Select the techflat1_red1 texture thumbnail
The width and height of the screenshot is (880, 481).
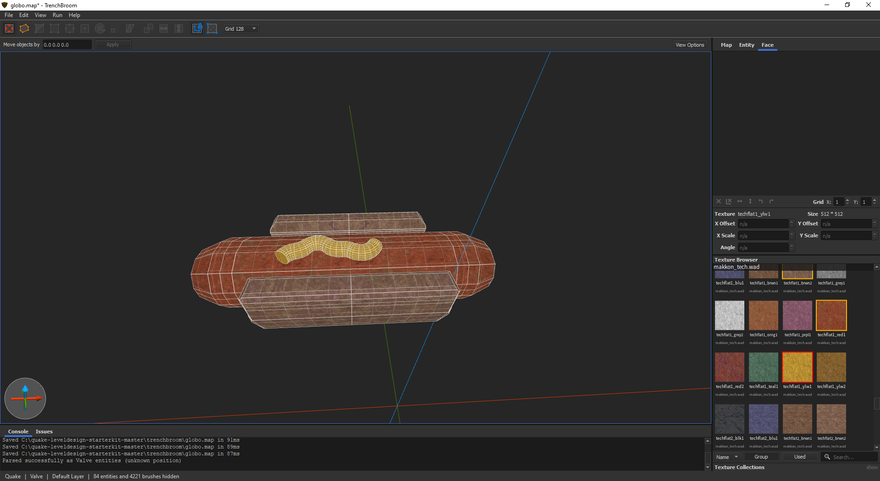831,315
